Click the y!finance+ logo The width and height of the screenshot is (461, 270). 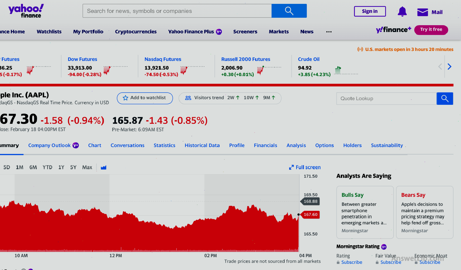point(394,30)
